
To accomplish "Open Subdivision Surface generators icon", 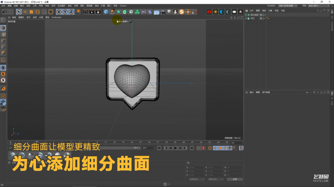I will (x=119, y=12).
